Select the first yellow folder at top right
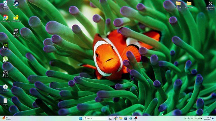Viewport: 216px width, 121px height. pos(178,4)
